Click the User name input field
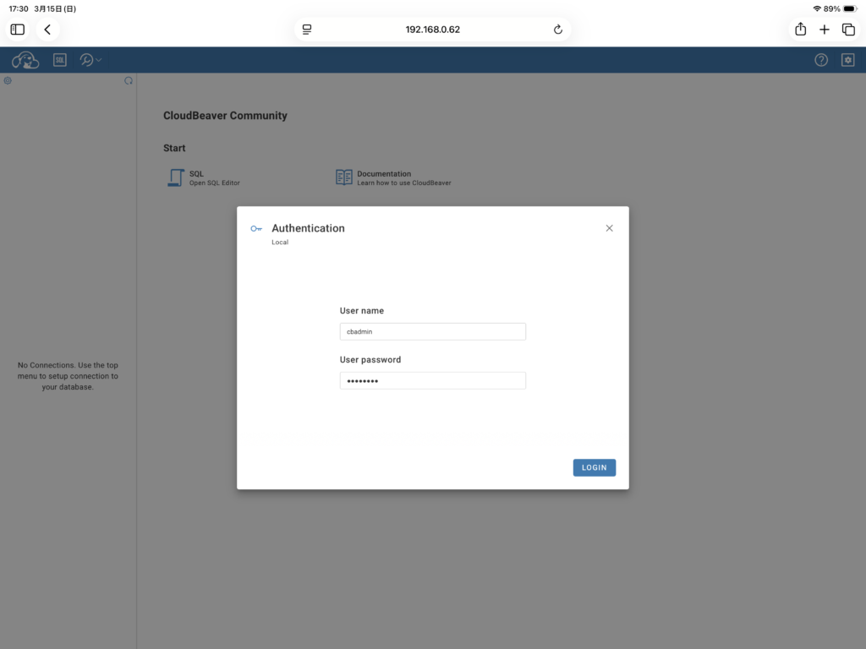Viewport: 866px width, 649px height. [432, 332]
